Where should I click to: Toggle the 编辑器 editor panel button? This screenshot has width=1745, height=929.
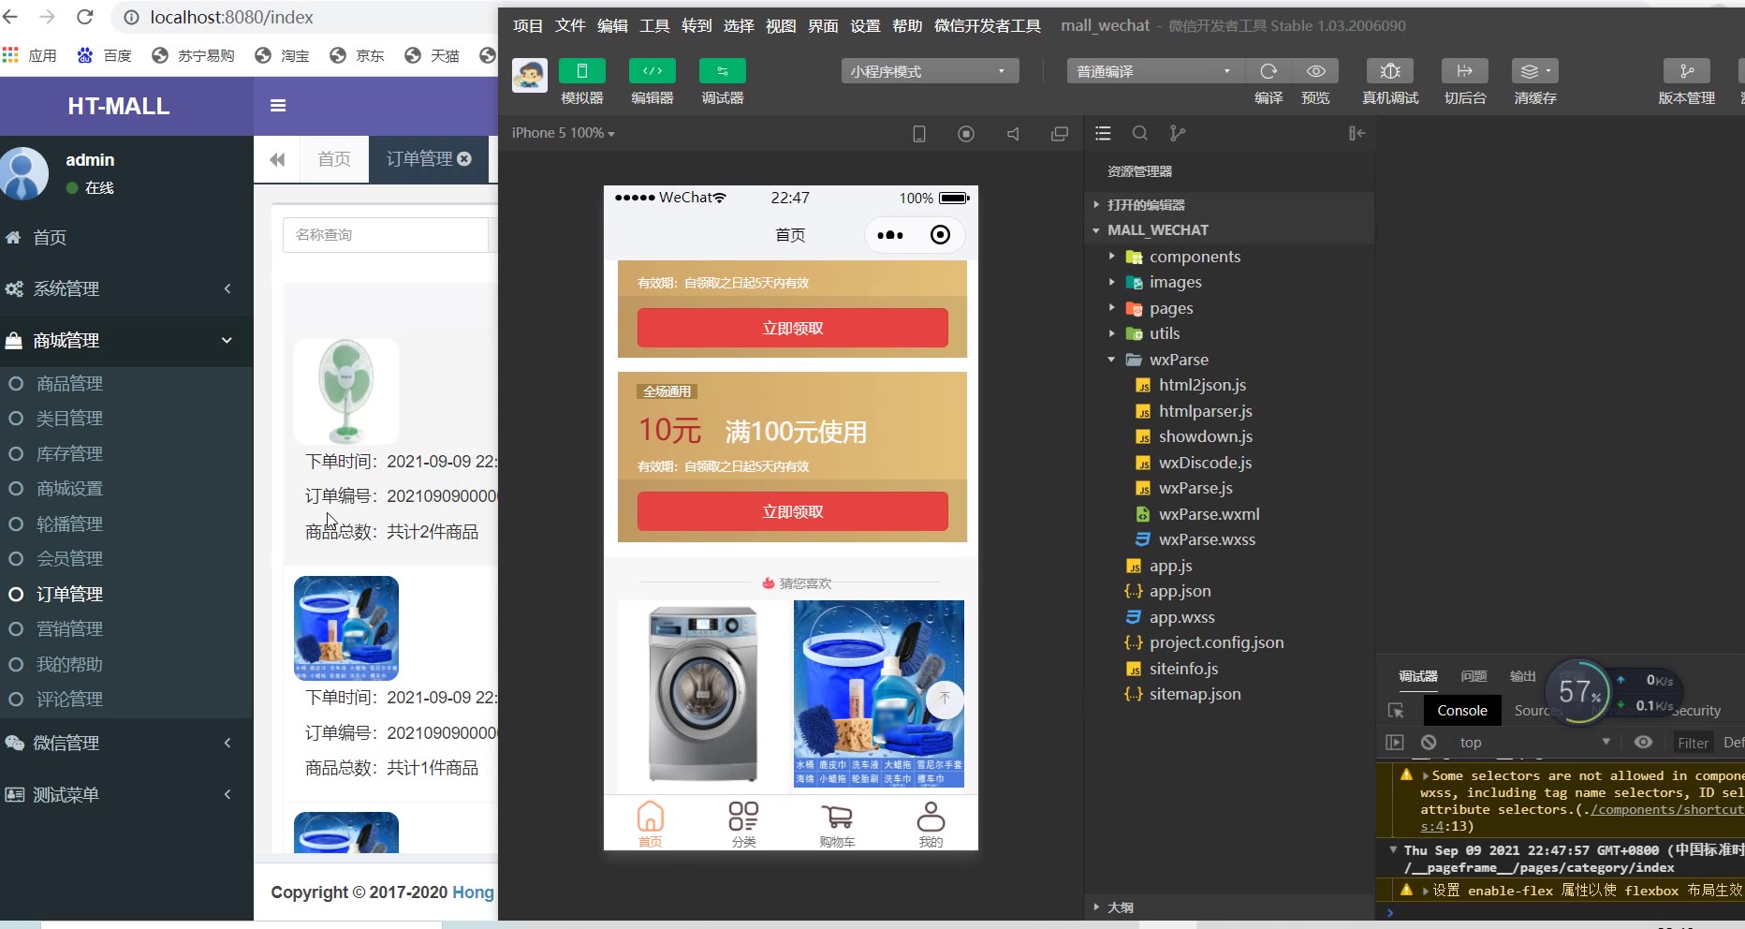tap(653, 71)
